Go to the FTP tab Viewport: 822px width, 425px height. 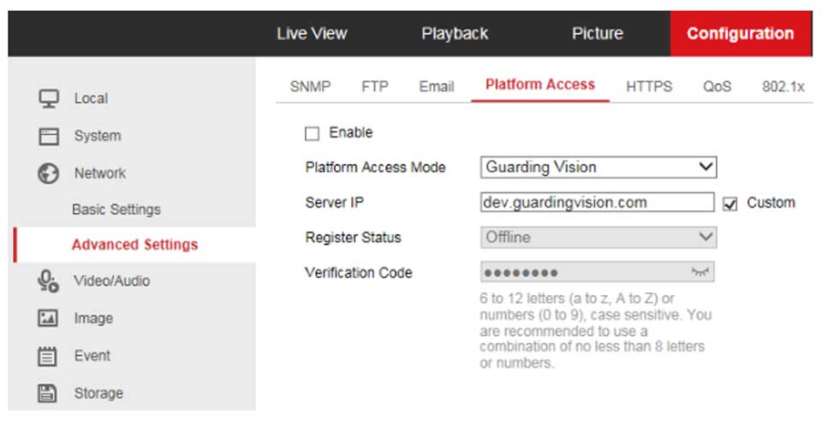point(375,86)
